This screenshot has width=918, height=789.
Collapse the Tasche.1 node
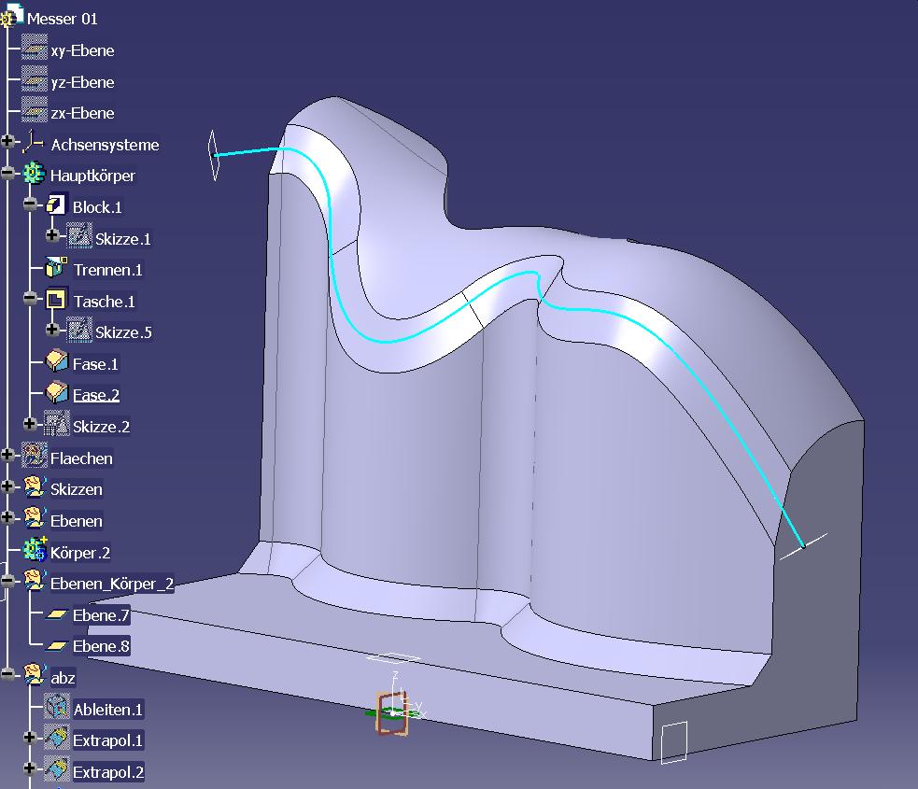(31, 298)
